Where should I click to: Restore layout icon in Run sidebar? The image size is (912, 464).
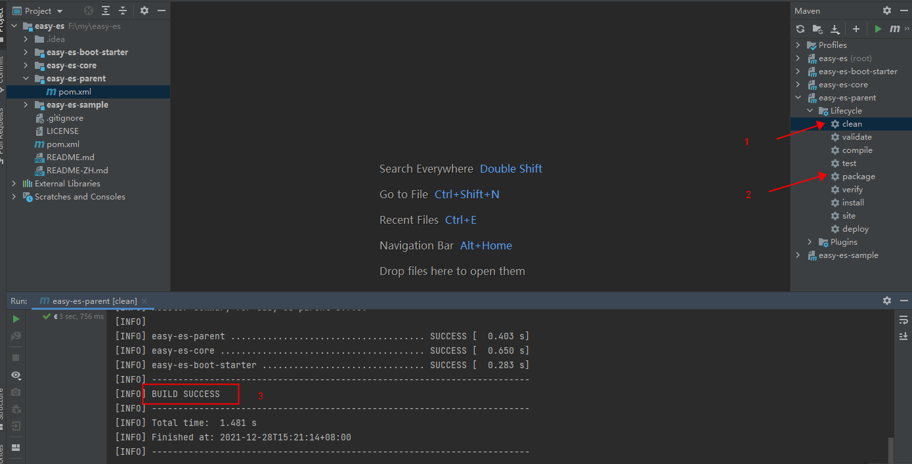pyautogui.click(x=16, y=448)
